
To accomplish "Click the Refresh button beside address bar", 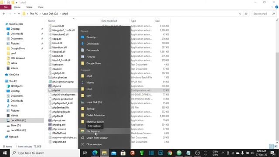I will point(246,14).
